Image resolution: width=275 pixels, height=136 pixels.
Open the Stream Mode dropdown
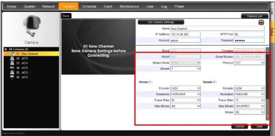pos(185,63)
